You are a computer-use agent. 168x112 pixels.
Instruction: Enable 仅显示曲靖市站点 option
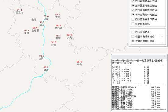pyautogui.click(x=133, y=37)
